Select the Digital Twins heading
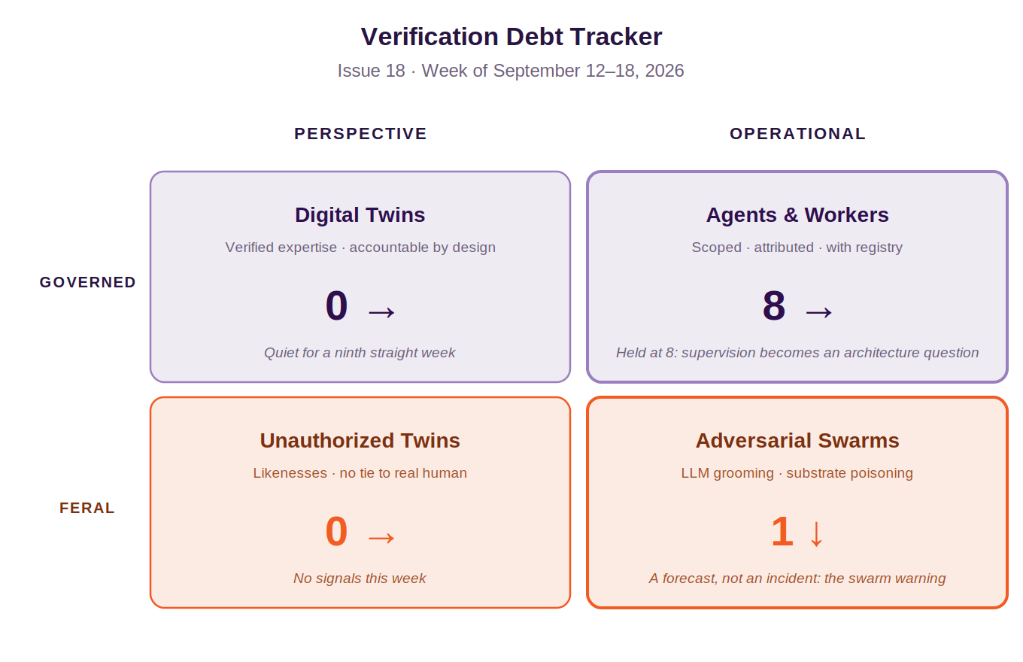The height and width of the screenshot is (662, 1023). (x=360, y=215)
